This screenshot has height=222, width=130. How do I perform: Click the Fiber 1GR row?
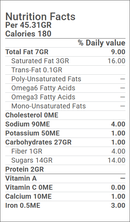(65, 151)
